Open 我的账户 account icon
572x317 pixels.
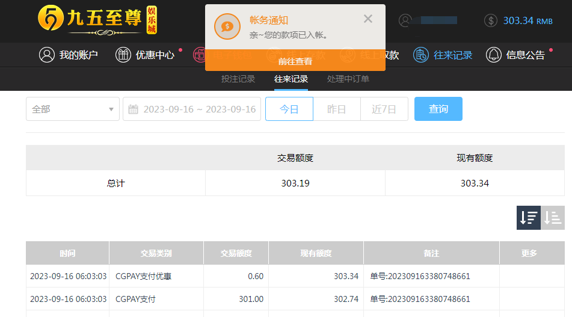[x=47, y=55]
